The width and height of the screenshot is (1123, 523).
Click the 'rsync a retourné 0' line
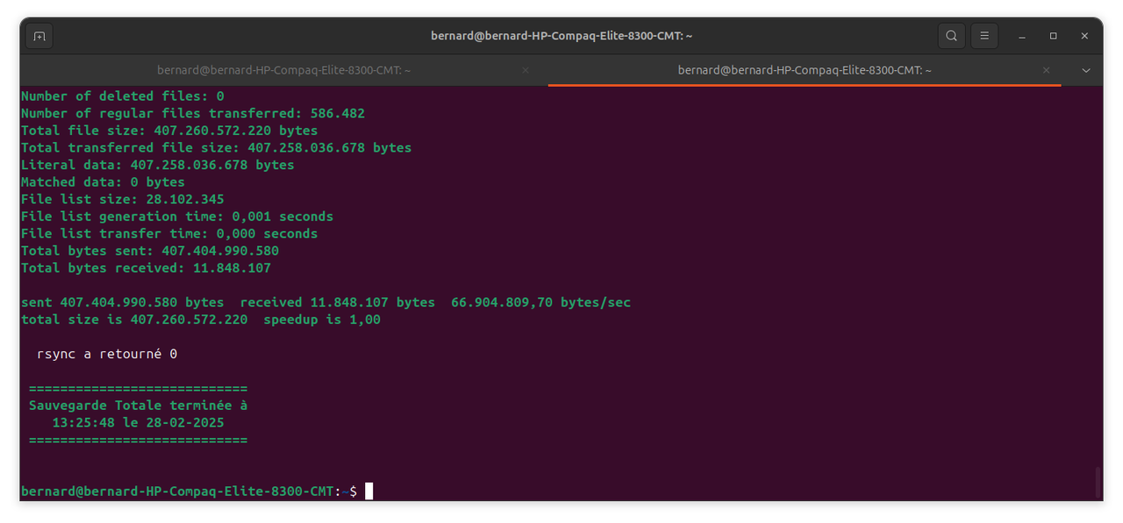click(x=107, y=354)
